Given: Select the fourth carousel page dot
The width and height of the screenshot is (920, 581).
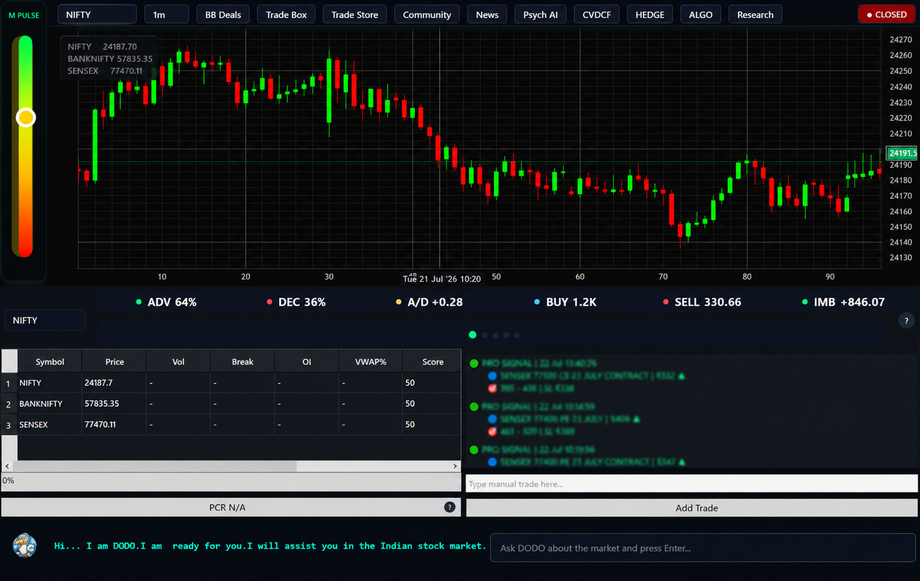Looking at the screenshot, I should point(506,335).
